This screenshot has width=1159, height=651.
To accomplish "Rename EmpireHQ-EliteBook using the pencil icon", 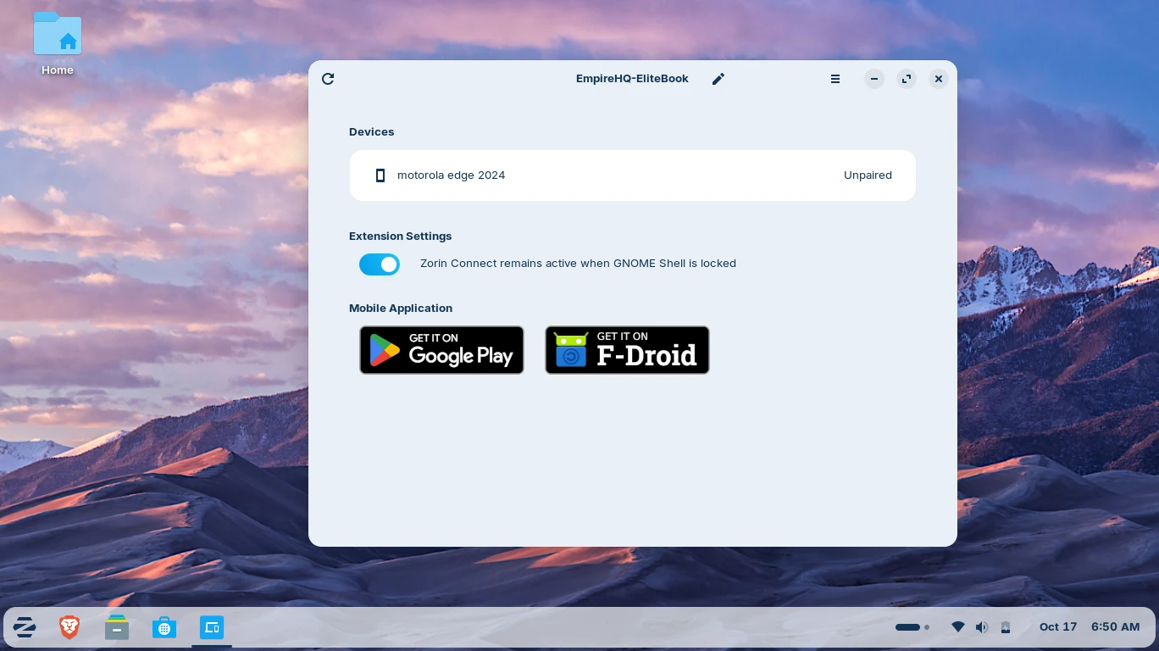I will 718,79.
